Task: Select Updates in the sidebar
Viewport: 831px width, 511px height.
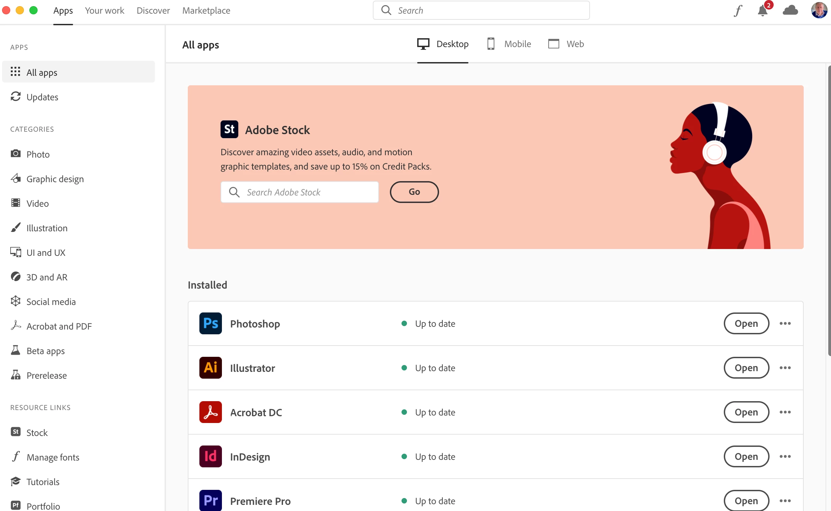Action: [42, 97]
